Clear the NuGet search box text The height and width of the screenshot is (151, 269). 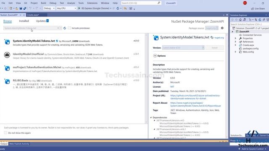(58, 28)
